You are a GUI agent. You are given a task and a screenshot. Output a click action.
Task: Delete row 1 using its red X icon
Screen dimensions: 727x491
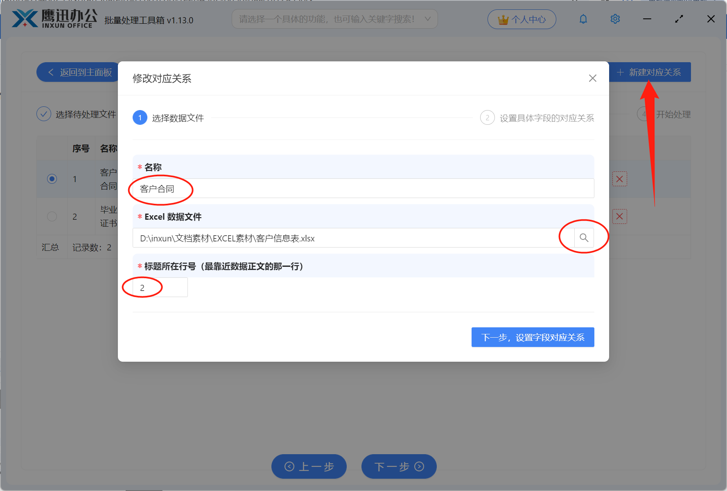click(619, 179)
